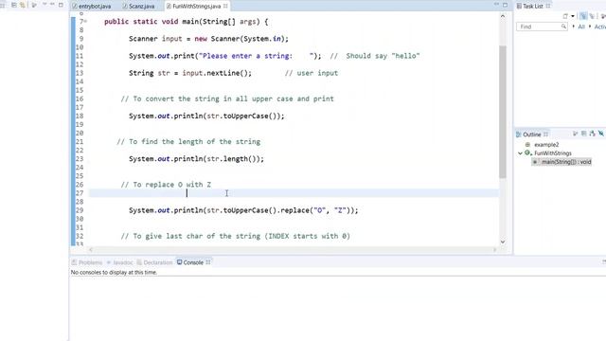Open the Declaration view tab
Viewport: 606px width, 341px height.
(154, 262)
